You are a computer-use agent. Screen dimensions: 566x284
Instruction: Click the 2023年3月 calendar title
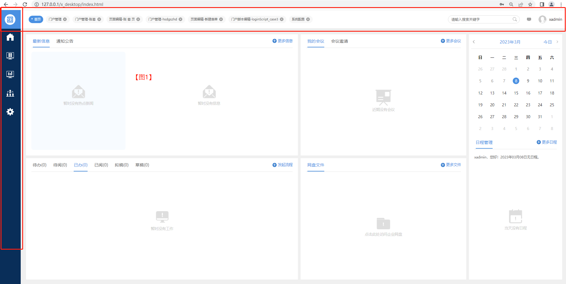510,42
